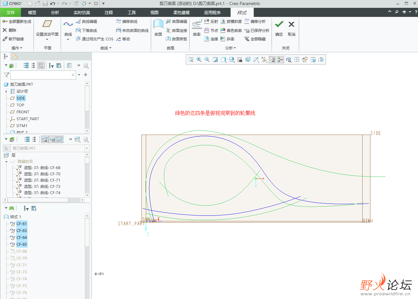Toggle the dashed layer selection button
The width and height of the screenshot is (418, 299).
pos(60,139)
